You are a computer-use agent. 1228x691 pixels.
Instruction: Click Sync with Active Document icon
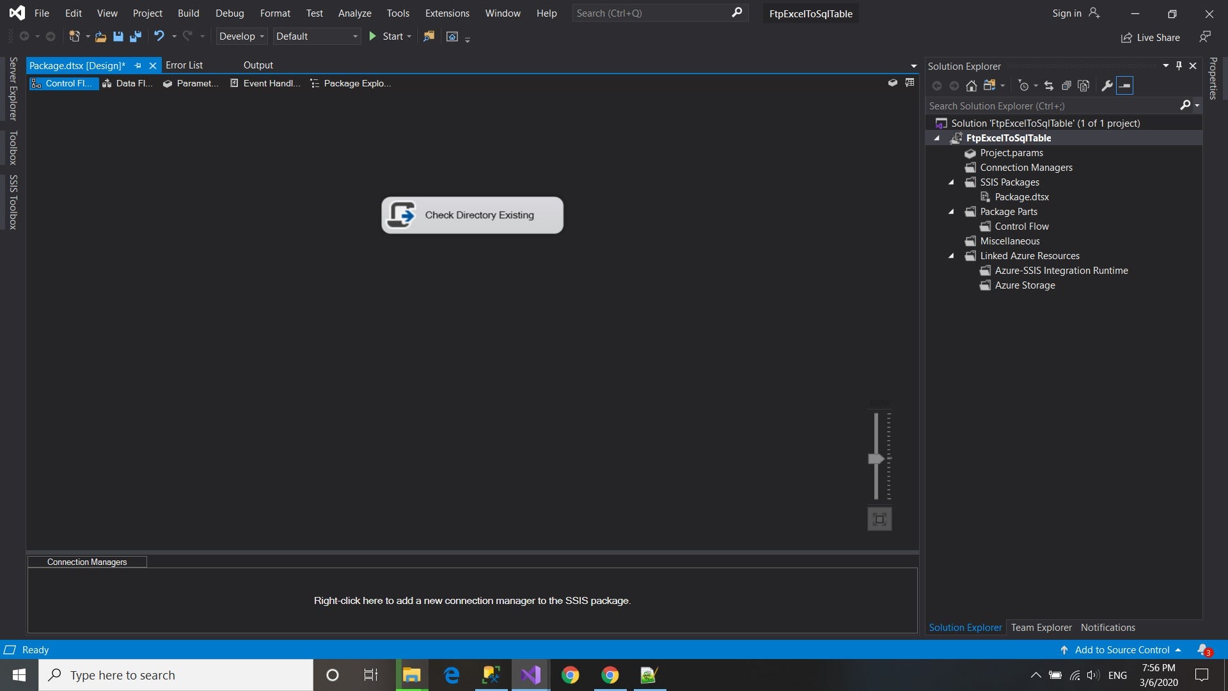click(1049, 86)
